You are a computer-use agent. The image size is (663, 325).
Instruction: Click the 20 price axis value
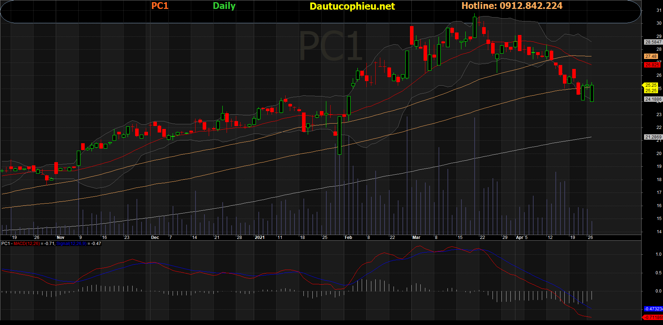point(659,154)
